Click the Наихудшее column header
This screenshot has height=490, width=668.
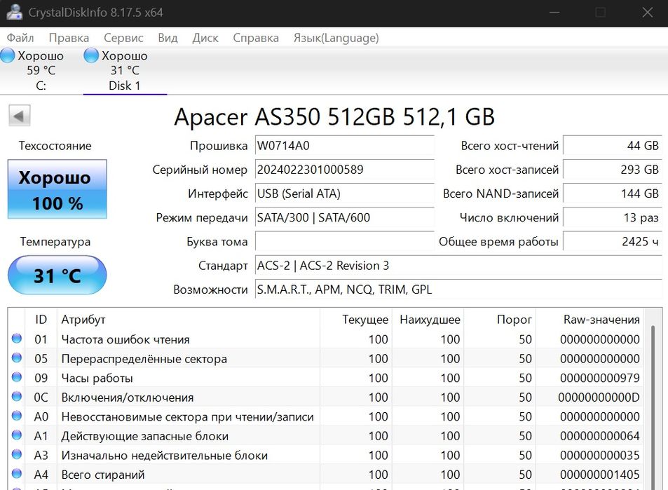428,319
